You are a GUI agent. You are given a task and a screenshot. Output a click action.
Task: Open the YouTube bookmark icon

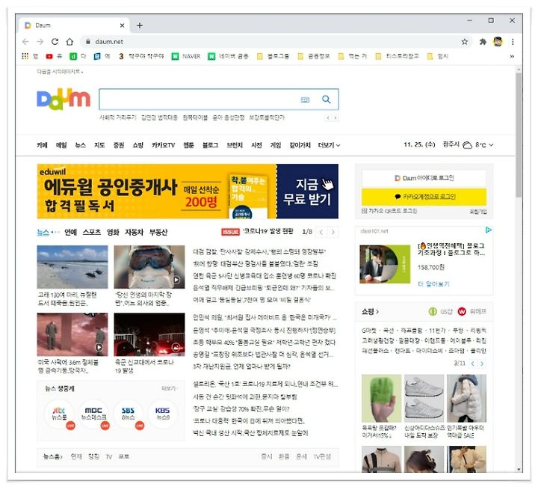click(49, 56)
